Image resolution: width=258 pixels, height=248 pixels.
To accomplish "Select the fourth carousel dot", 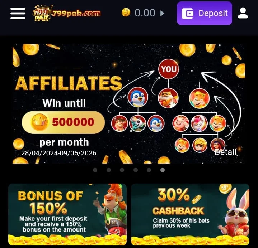I will [x=136, y=170].
